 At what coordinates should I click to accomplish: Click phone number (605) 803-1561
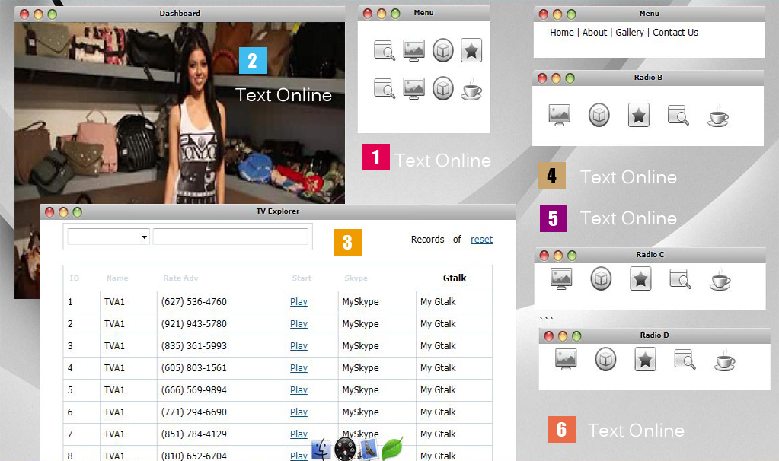tap(193, 368)
